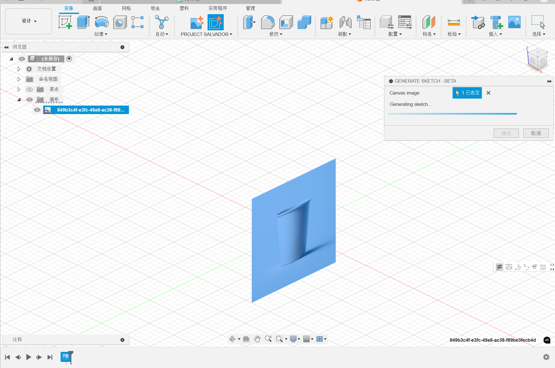
Task: Click the Insert Fastener bolt icon
Action: click(x=496, y=22)
